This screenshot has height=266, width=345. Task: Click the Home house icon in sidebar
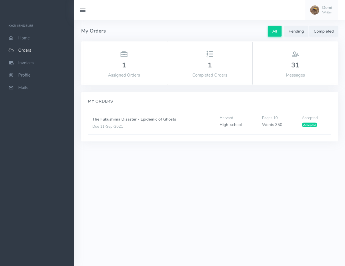click(x=11, y=38)
